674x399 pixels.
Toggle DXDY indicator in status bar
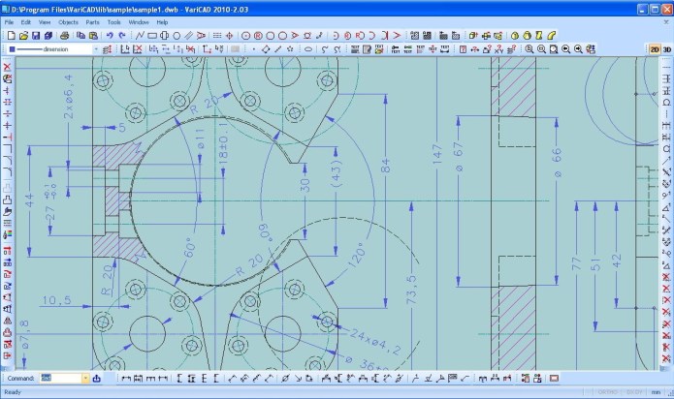634,392
